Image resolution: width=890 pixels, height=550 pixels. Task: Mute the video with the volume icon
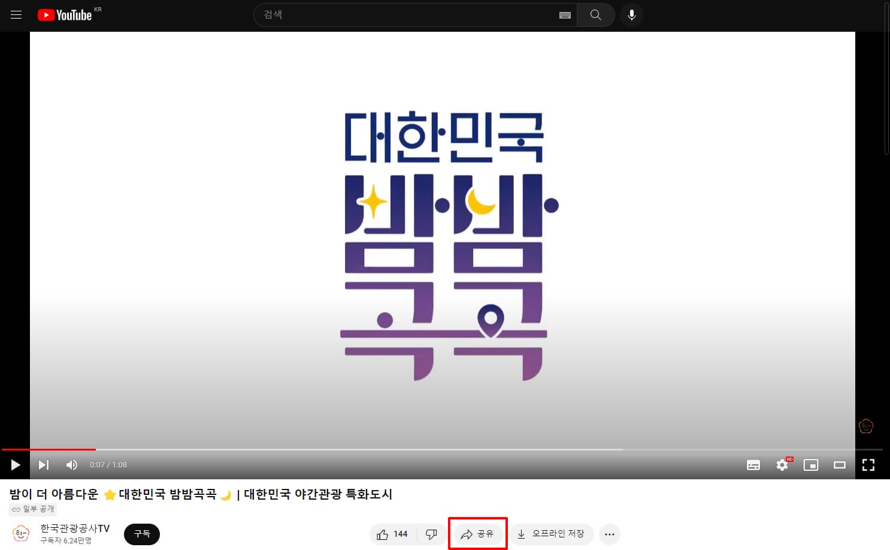pyautogui.click(x=72, y=465)
